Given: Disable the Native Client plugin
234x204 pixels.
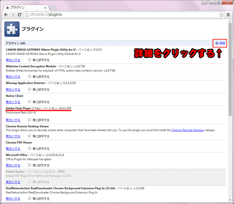Looking at the screenshot, I should pyautogui.click(x=13, y=102).
